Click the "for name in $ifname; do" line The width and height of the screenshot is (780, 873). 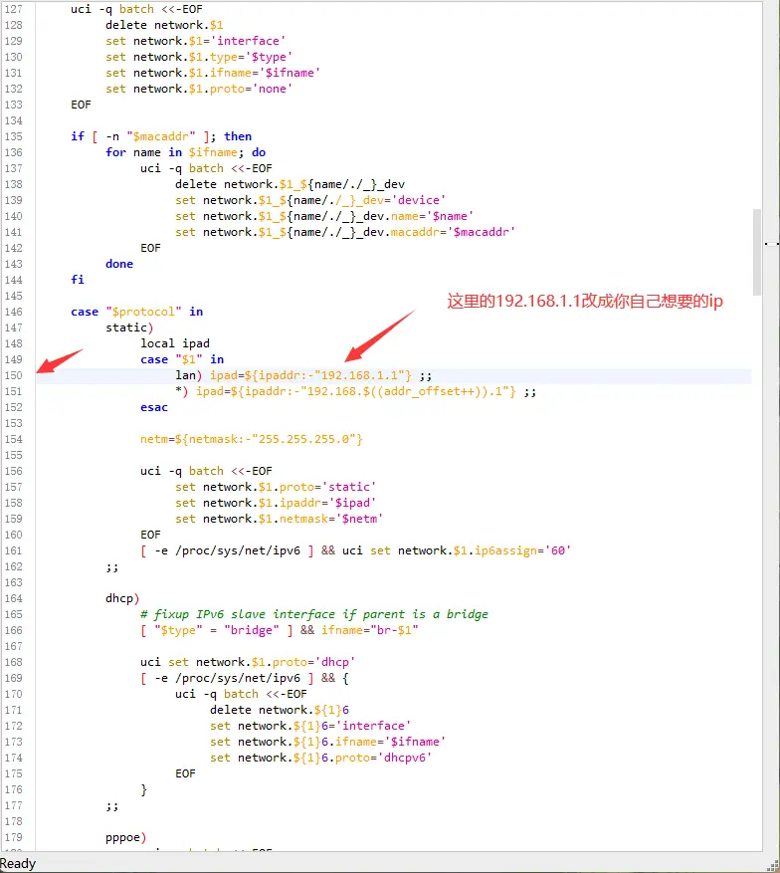coord(185,152)
